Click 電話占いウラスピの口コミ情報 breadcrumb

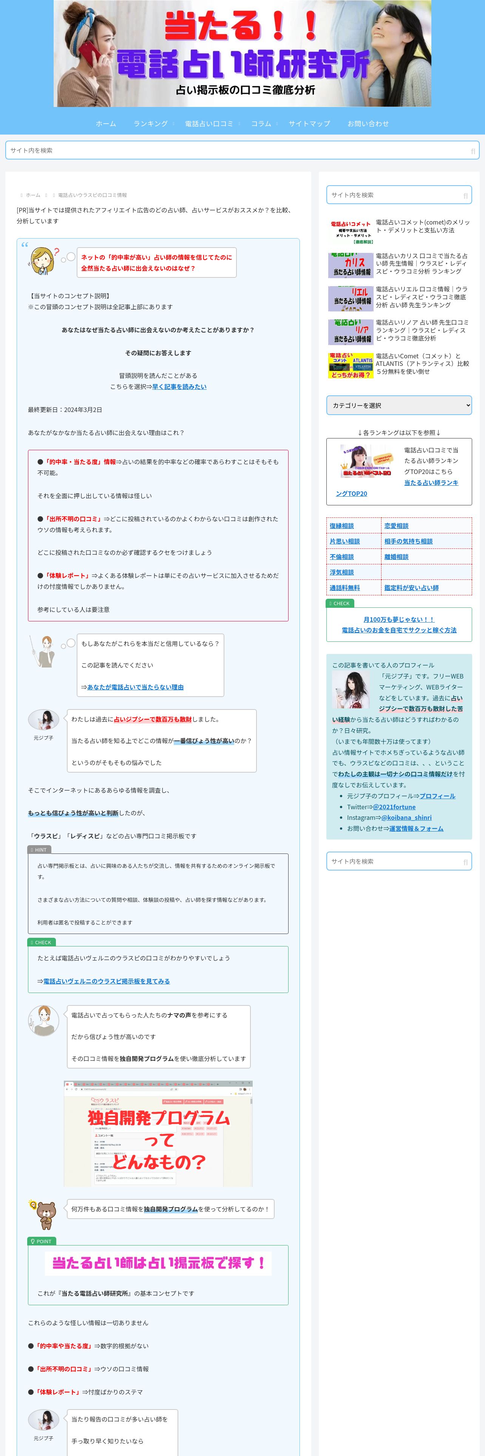(92, 195)
